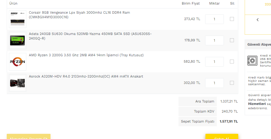Focus the Adata SSD quantity box
The width and height of the screenshot is (271, 139).
click(x=214, y=40)
